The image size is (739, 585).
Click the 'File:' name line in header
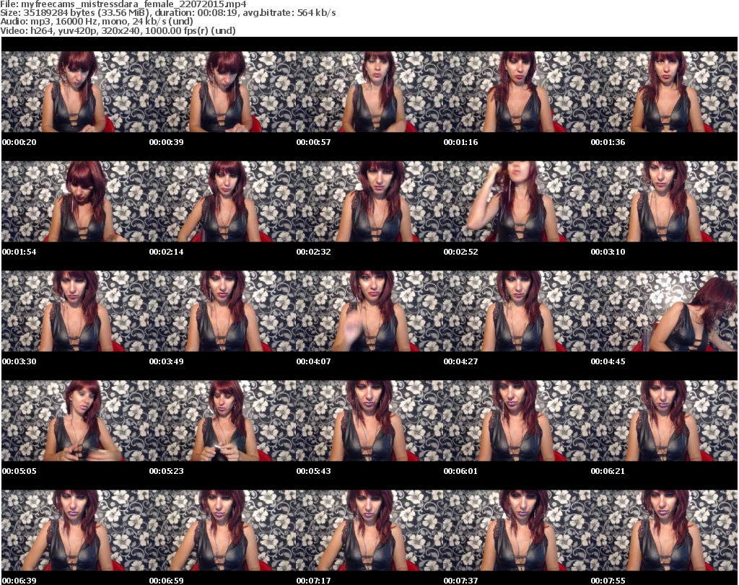pos(123,4)
